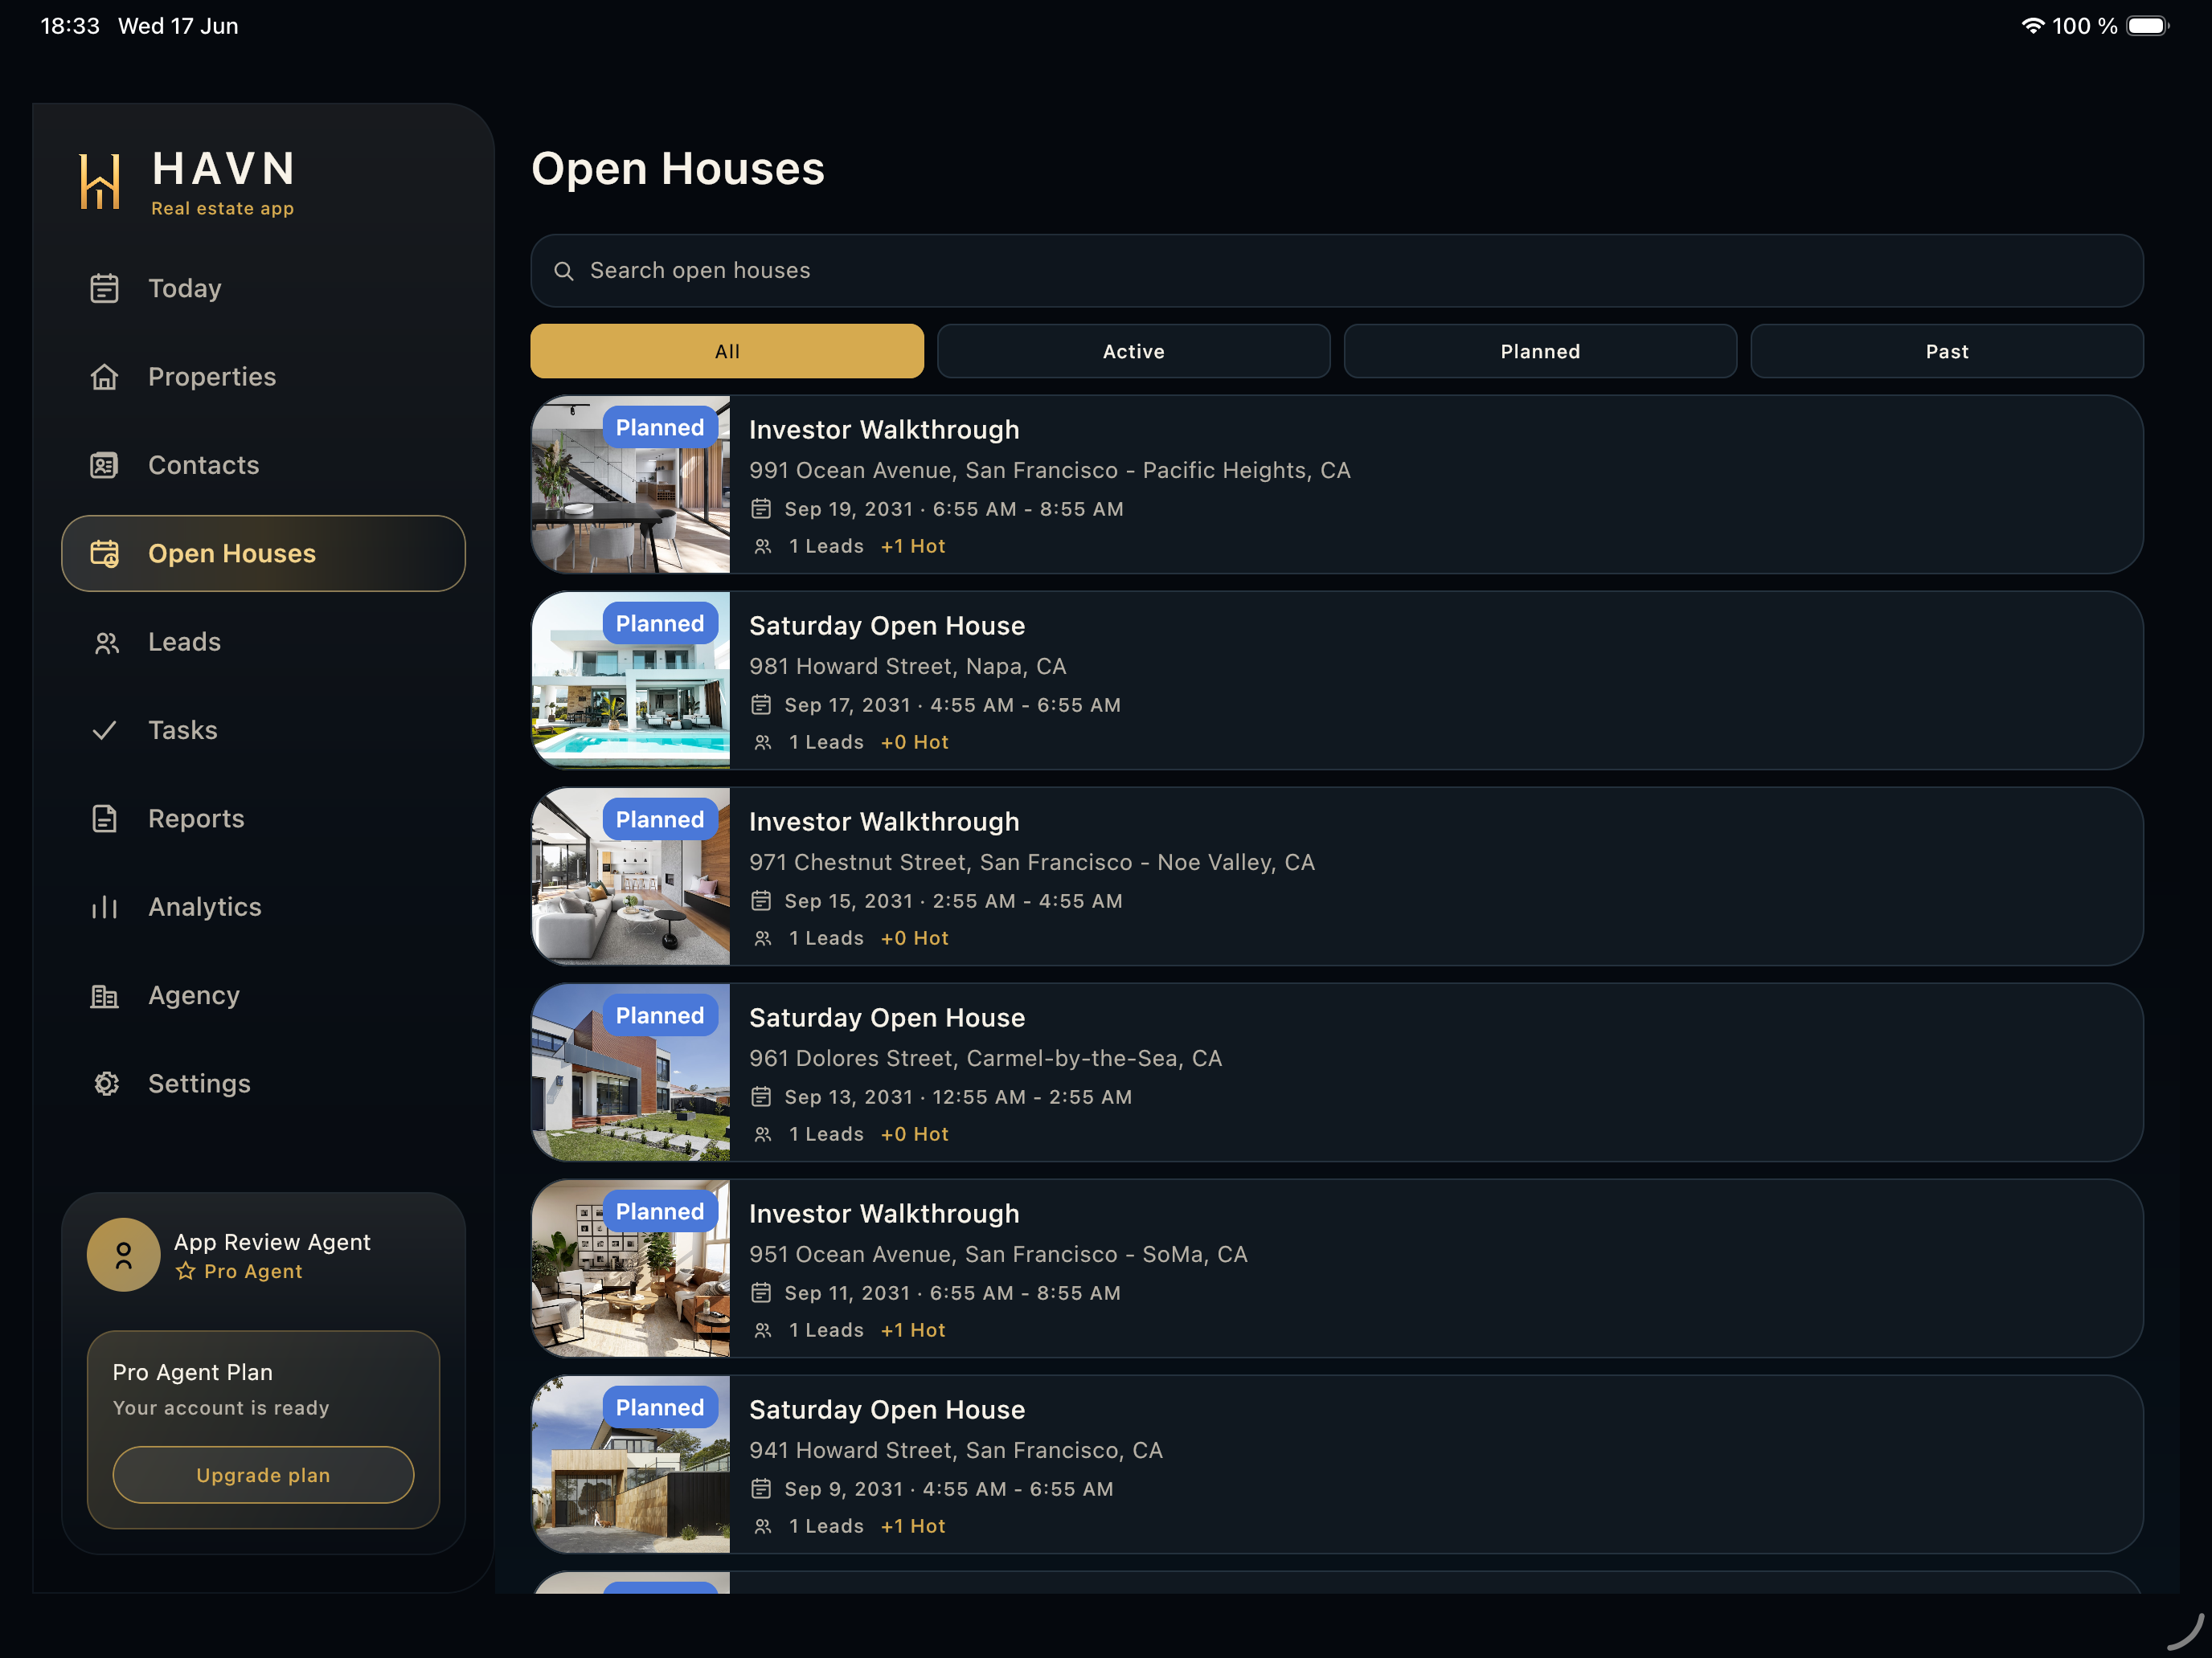Select the All filter tab
The width and height of the screenshot is (2212, 1658).
click(727, 351)
